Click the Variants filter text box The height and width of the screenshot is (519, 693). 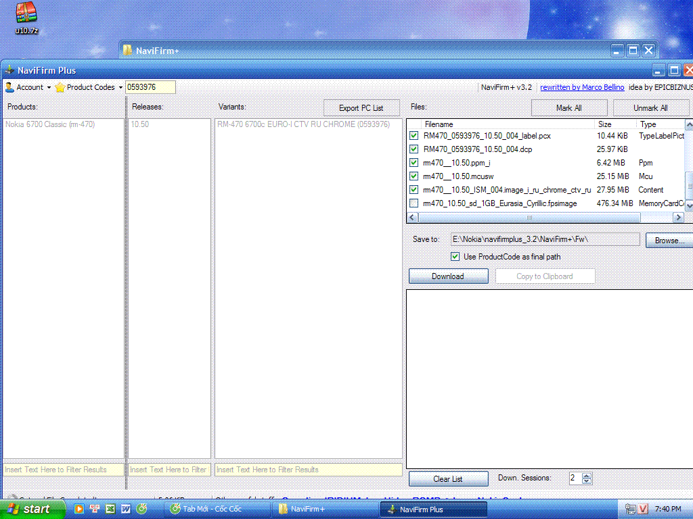coord(309,470)
